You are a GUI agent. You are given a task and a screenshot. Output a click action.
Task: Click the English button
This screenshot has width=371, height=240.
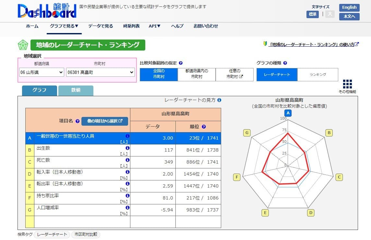click(349, 7)
